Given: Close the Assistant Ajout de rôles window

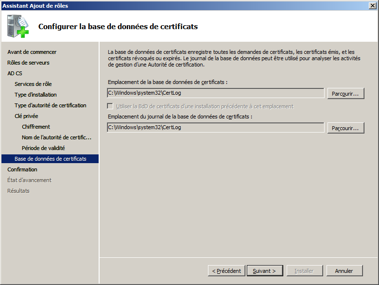Looking at the screenshot, I should (372, 5).
